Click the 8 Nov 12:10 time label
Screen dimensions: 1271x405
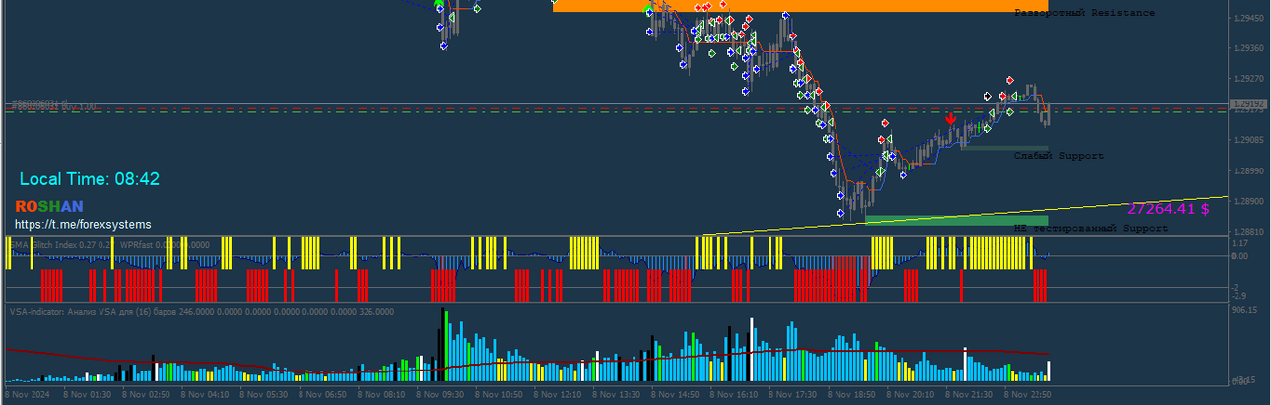pos(558,394)
